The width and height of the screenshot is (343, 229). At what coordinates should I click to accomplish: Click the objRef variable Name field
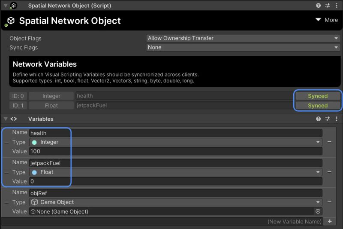click(x=176, y=193)
